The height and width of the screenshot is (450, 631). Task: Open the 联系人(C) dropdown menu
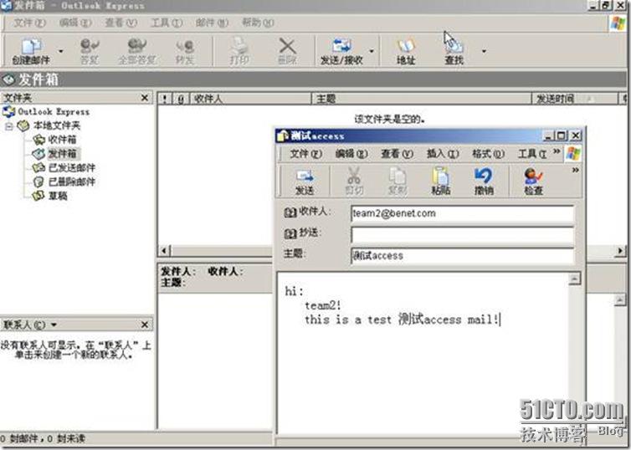point(30,325)
